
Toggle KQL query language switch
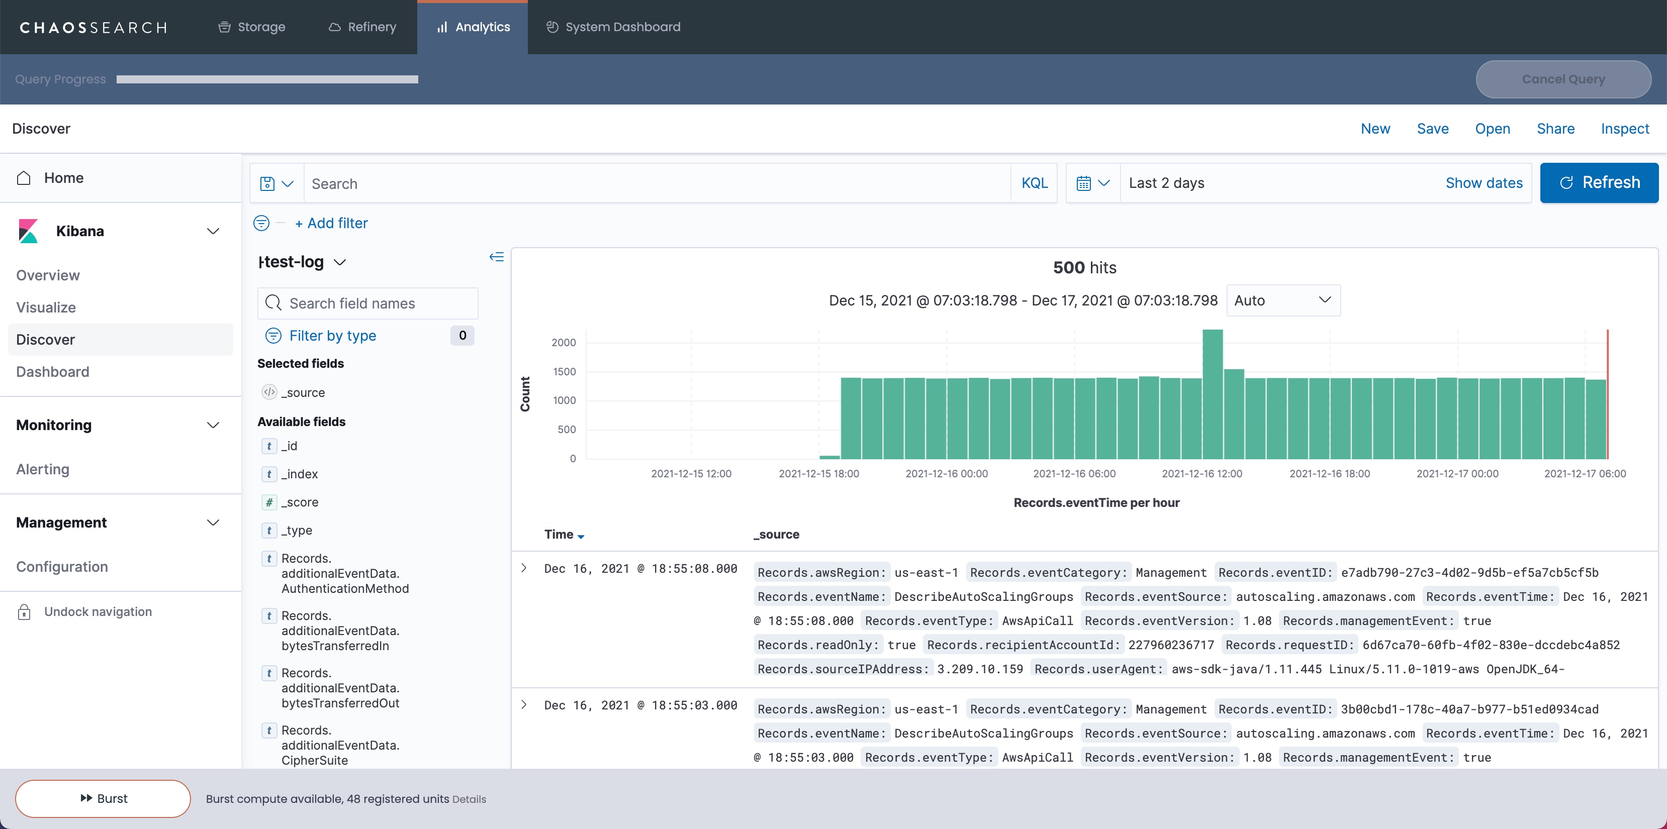(x=1034, y=183)
